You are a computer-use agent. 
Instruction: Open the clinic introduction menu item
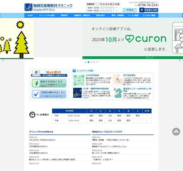click(x=47, y=16)
